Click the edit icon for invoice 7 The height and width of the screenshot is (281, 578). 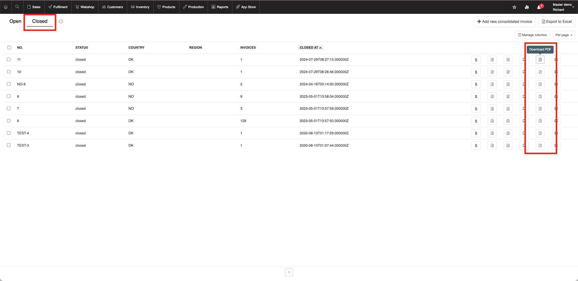556,109
